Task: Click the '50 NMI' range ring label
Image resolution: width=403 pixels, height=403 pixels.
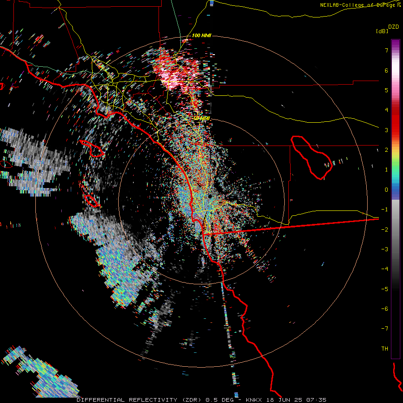Action: [201, 118]
